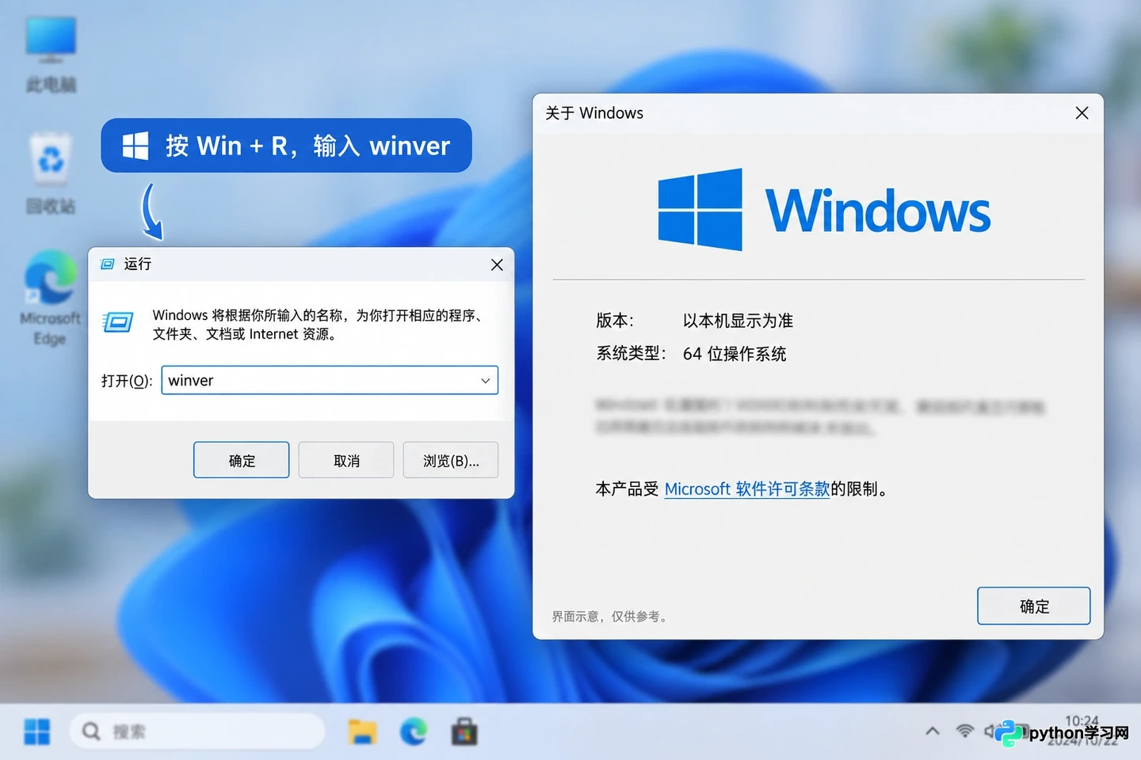Click the 运行 title text
This screenshot has height=760, width=1141.
137,264
